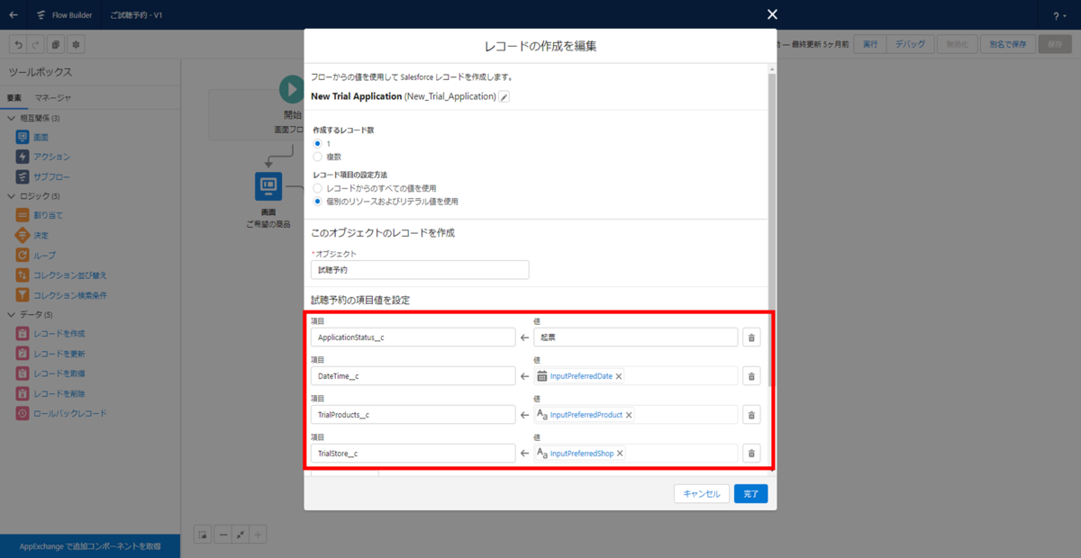
Task: Switch to the マネージャ toolbox tab
Action: pyautogui.click(x=53, y=97)
